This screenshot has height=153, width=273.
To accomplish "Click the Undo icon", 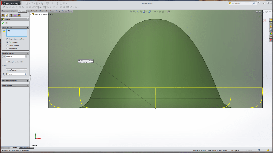I will (x=47, y=3).
